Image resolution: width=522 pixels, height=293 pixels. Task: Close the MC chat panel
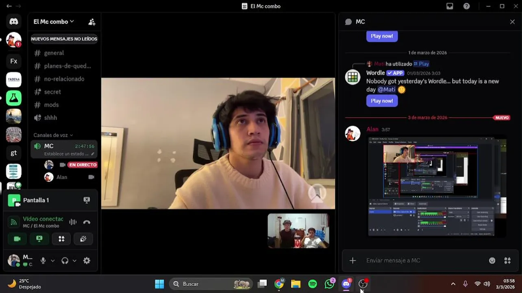pos(512,22)
